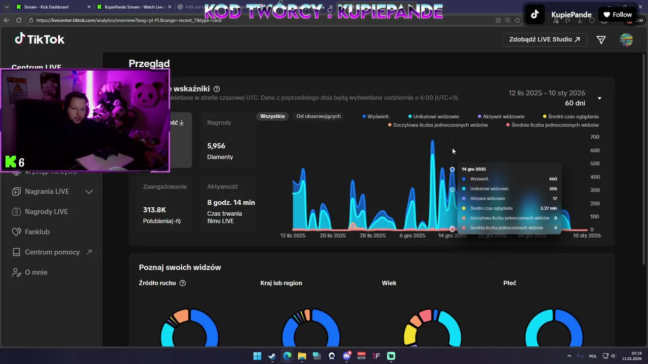Viewport: 648px width, 364px height.
Task: Open the TF app from the taskbar
Action: click(376, 356)
